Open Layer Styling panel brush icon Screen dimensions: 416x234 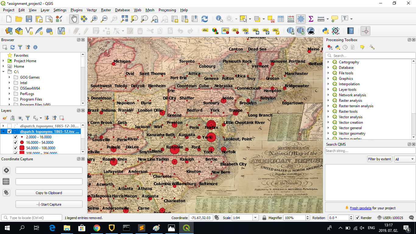point(5,118)
